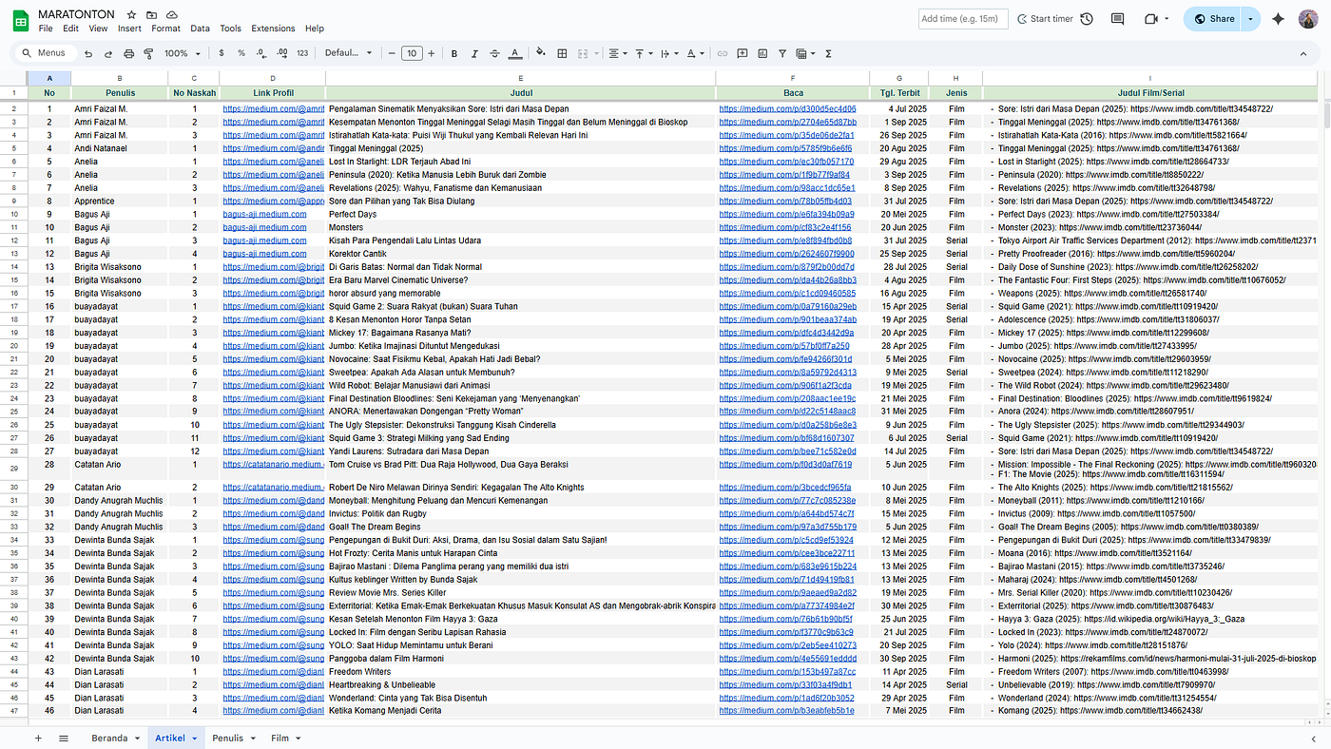Launch the Gemini sparkle assistant
This screenshot has width=1331, height=749.
[x=1279, y=19]
